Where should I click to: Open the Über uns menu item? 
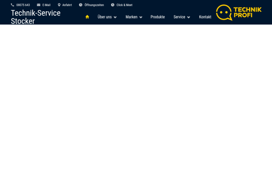click(x=105, y=17)
